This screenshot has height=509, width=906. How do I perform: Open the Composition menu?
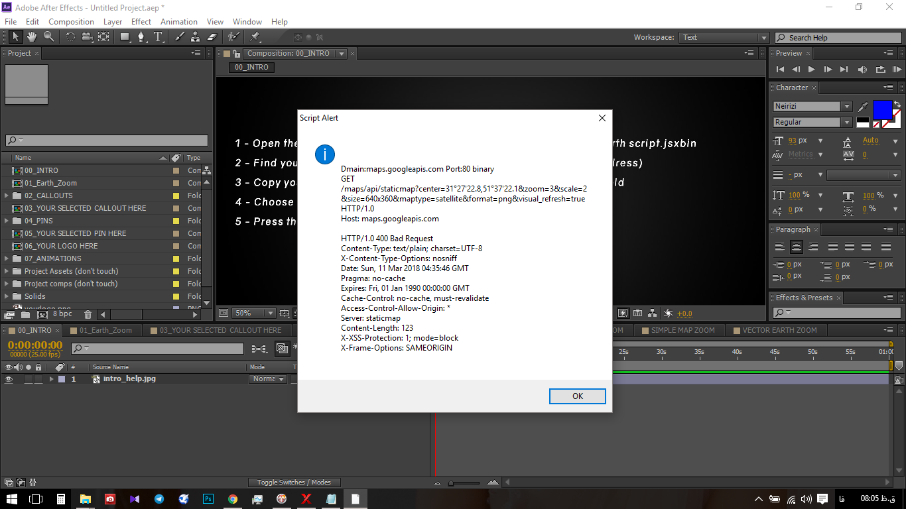[71, 22]
